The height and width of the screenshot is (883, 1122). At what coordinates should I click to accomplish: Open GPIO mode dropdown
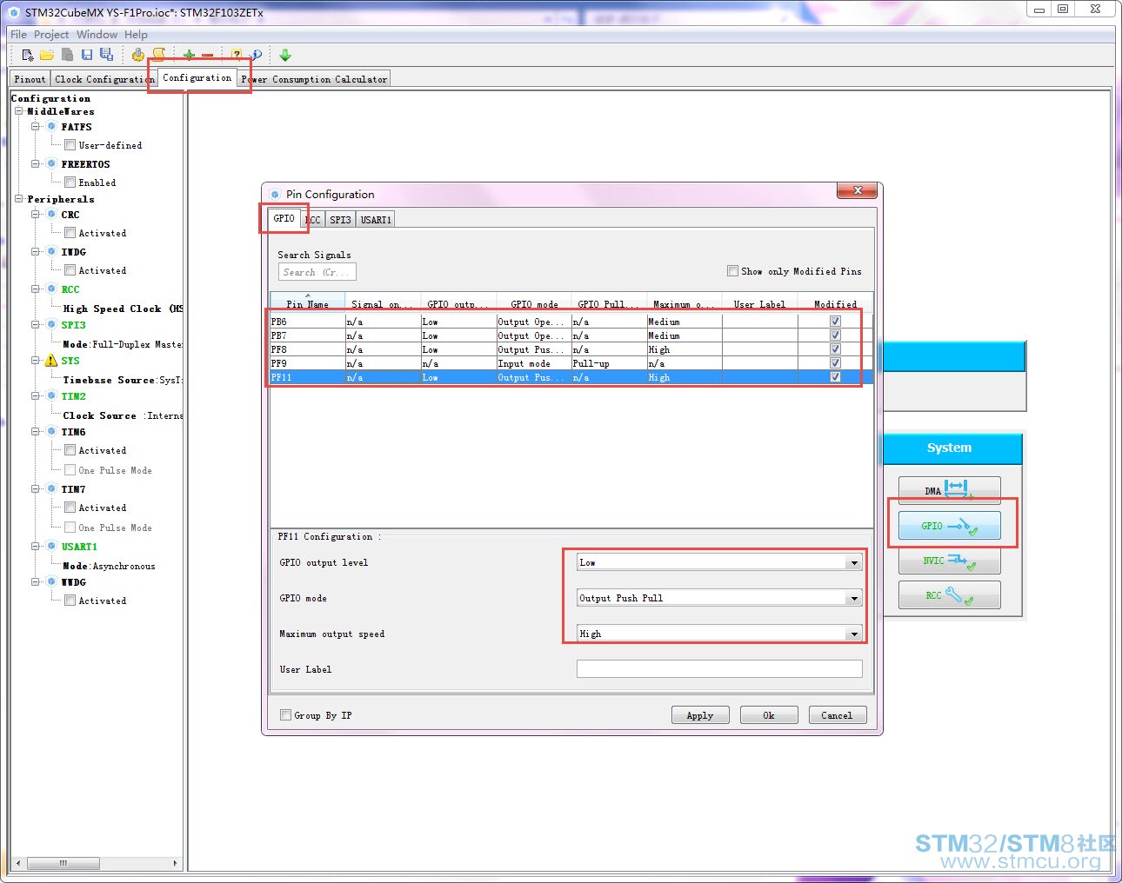[x=854, y=599]
